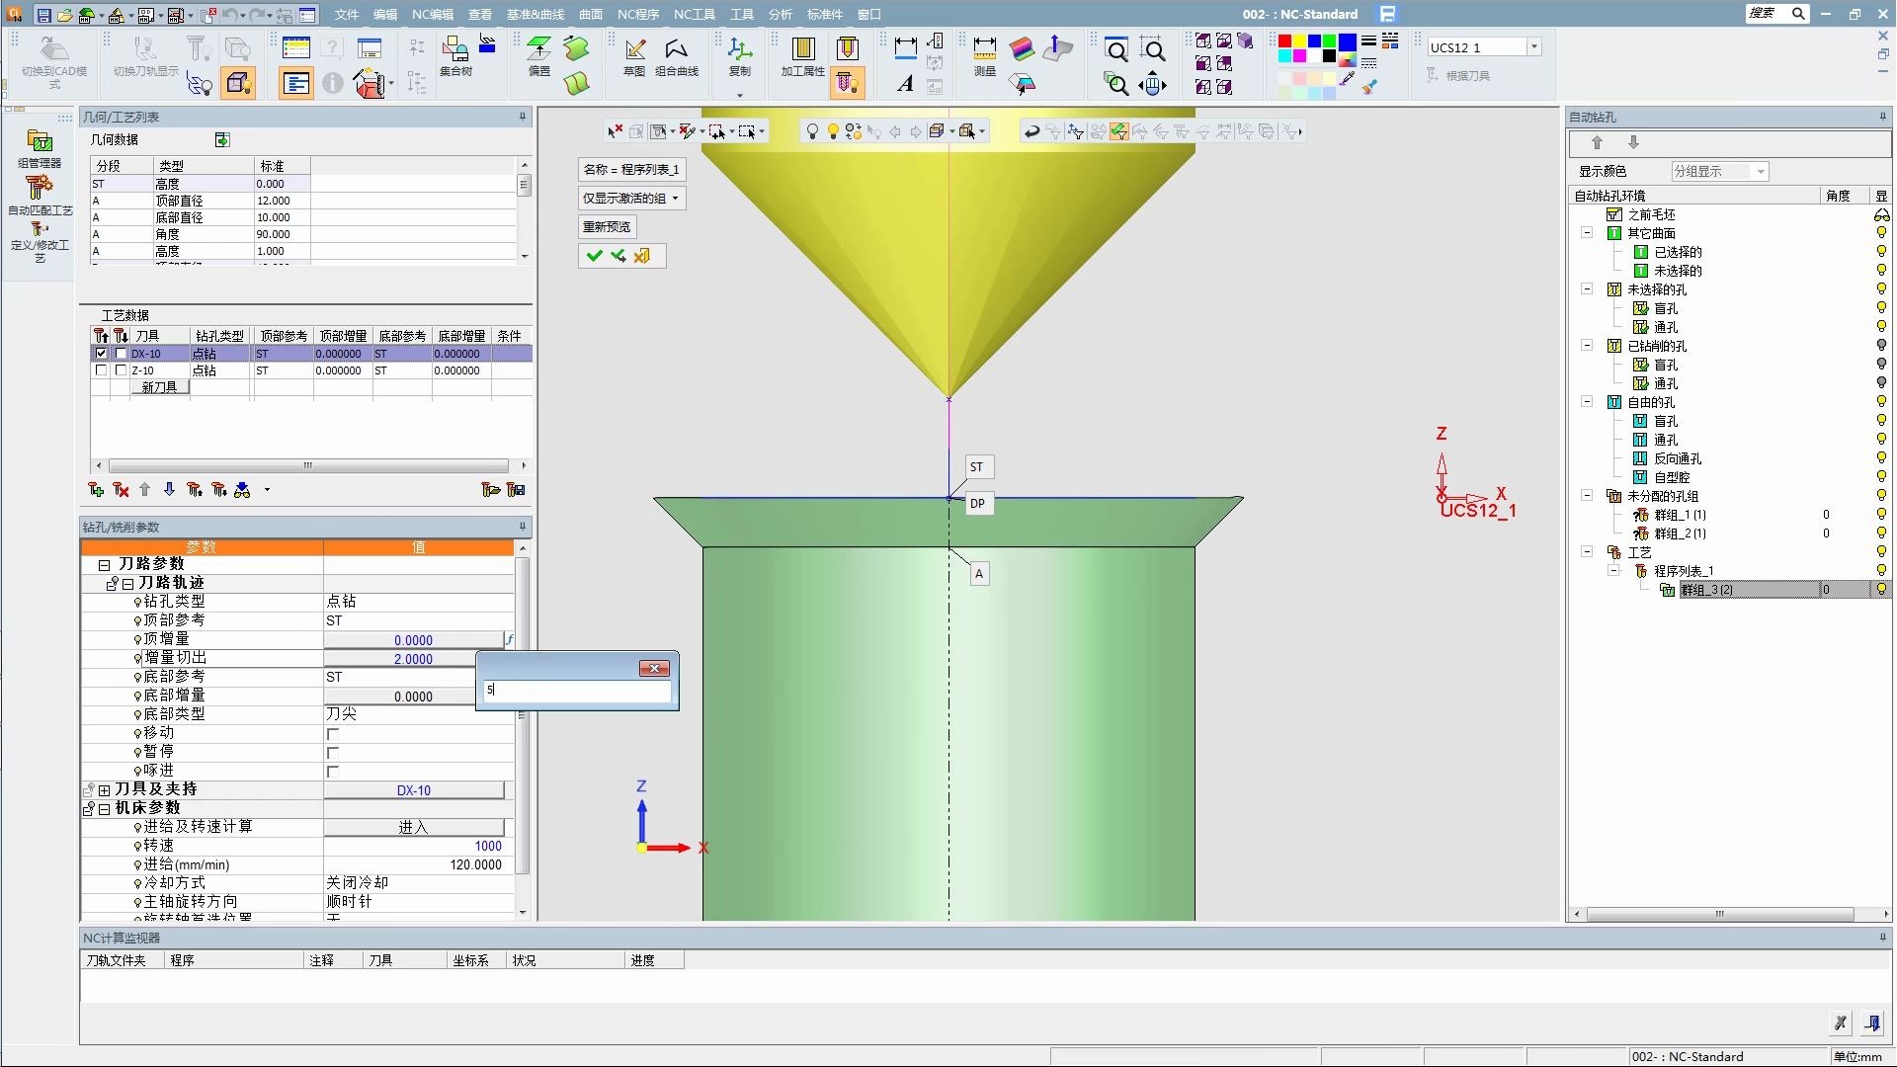Open the 仅显示激活的组 dropdown
1897x1067 pixels.
tap(630, 199)
